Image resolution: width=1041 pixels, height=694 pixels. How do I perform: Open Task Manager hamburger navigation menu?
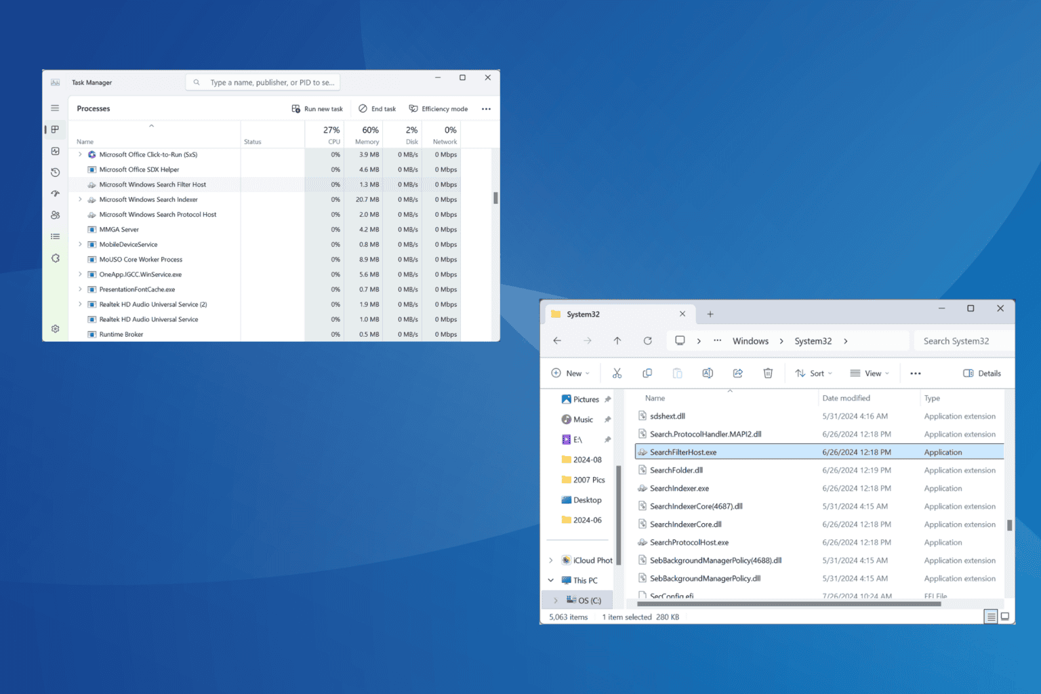(55, 108)
